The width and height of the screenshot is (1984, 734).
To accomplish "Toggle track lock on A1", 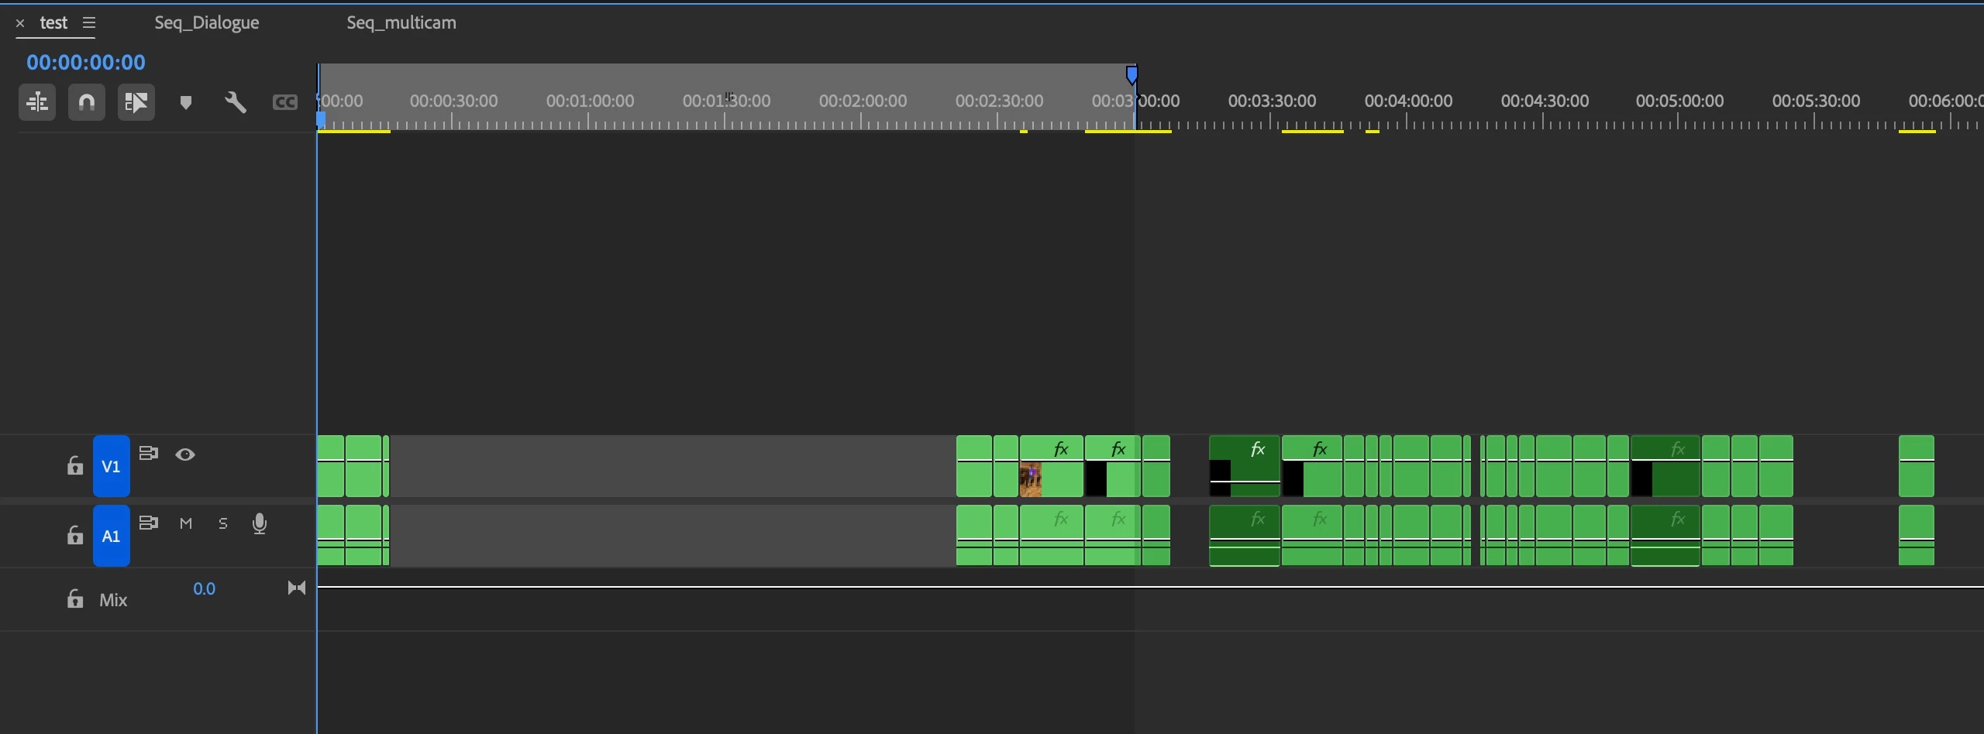I will pyautogui.click(x=74, y=535).
